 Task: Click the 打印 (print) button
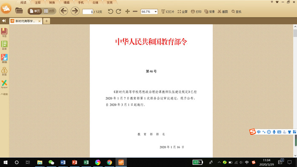(x=196, y=11)
